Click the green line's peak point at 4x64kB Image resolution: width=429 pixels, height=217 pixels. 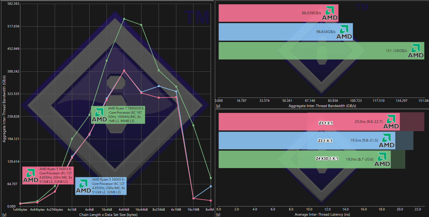click(x=124, y=19)
